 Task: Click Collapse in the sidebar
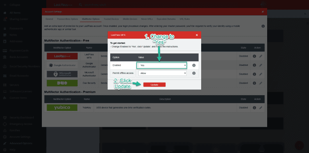[x=15, y=5]
